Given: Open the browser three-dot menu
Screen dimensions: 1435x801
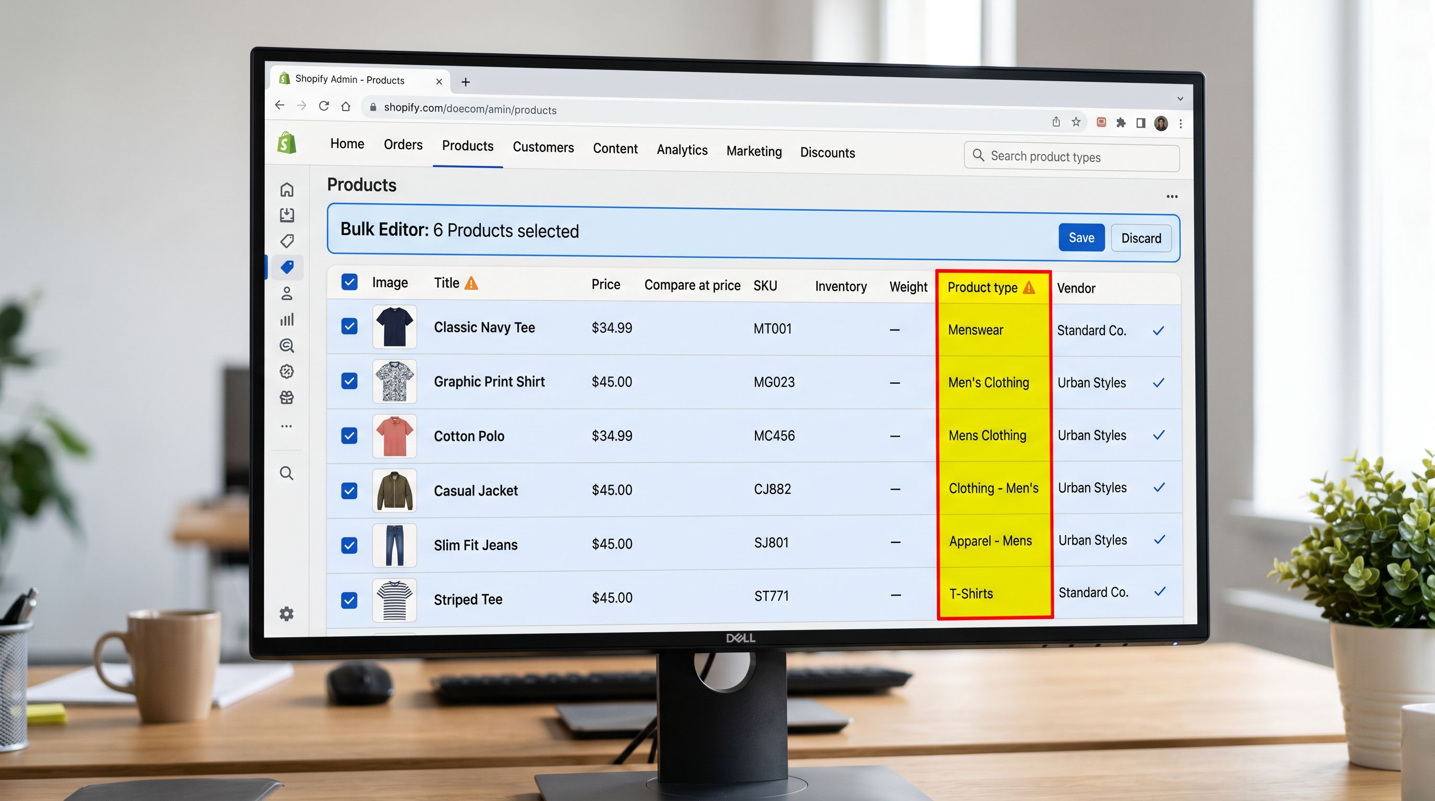Looking at the screenshot, I should 1181,124.
